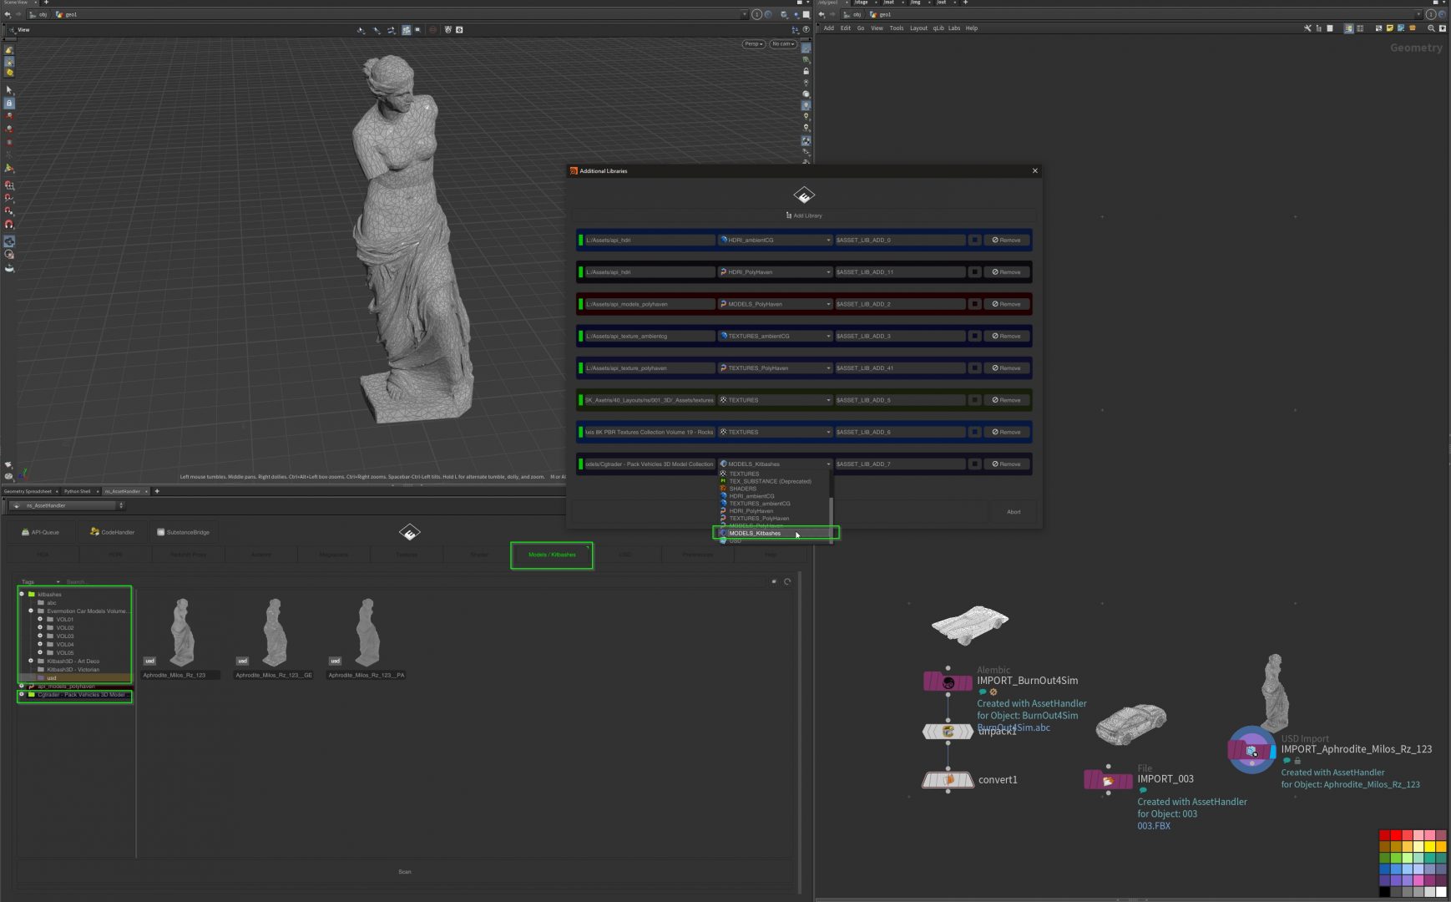Image resolution: width=1451 pixels, height=902 pixels.
Task: Click the sticky note icon in network toolbar
Action: click(1389, 28)
